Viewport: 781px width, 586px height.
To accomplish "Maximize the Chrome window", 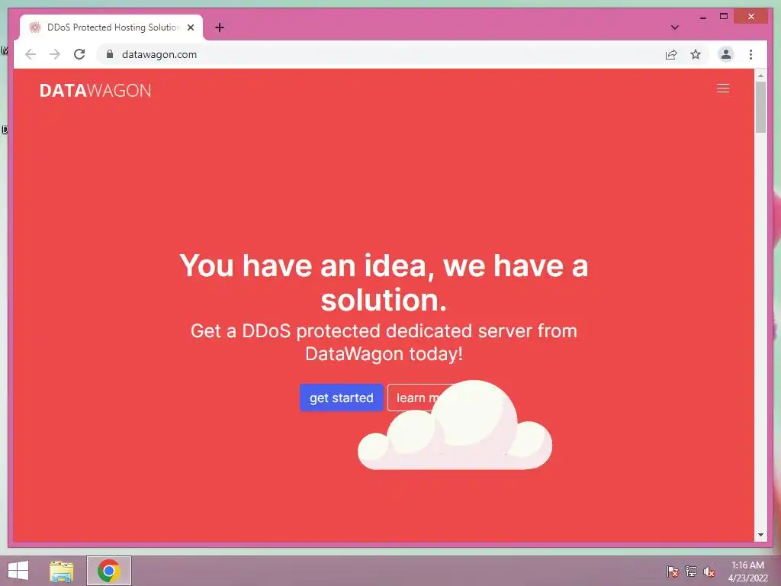I will [x=724, y=17].
